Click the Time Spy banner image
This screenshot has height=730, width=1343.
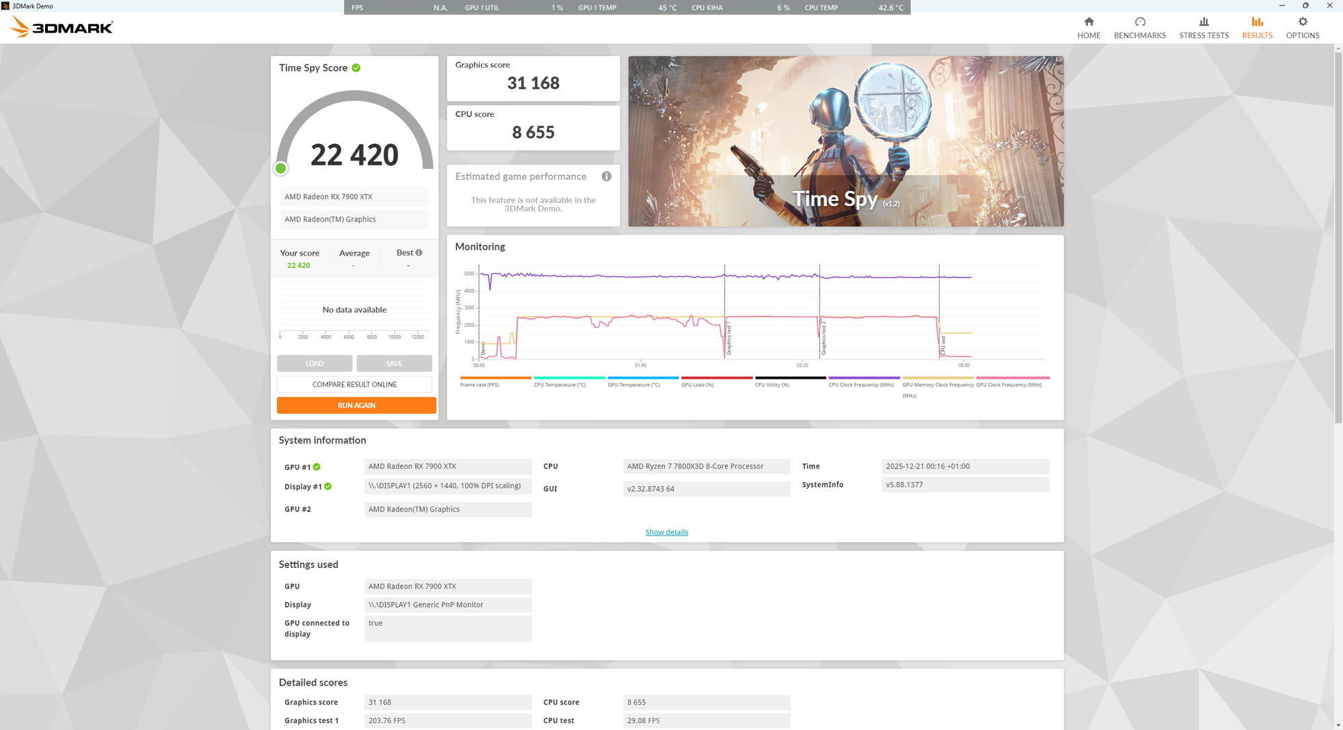[x=846, y=141]
